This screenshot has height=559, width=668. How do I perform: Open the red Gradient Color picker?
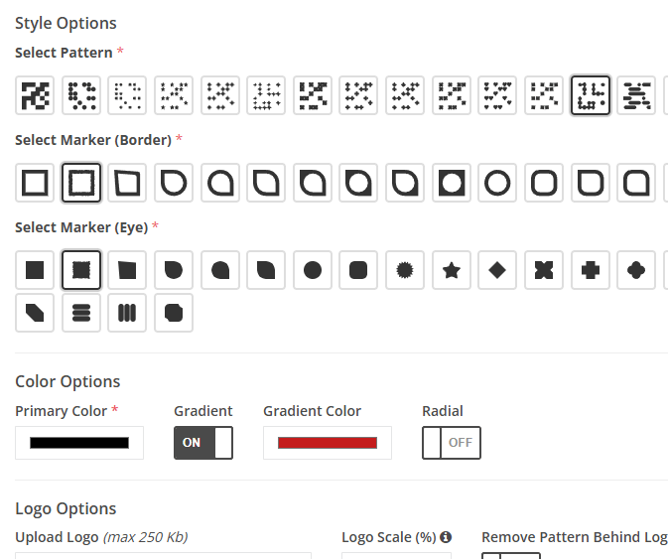point(328,443)
